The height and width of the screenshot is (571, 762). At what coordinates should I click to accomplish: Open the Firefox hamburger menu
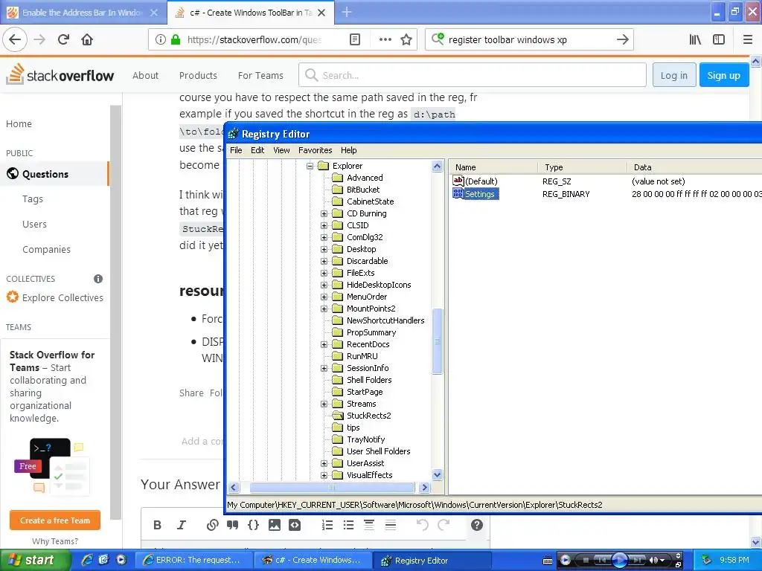[x=748, y=39]
